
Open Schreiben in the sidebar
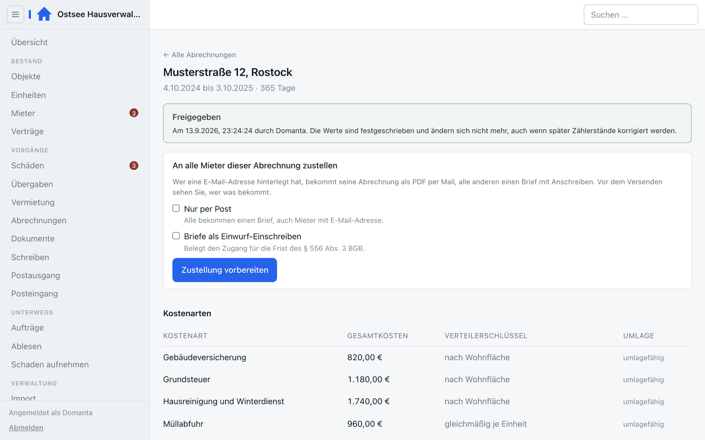pyautogui.click(x=30, y=257)
